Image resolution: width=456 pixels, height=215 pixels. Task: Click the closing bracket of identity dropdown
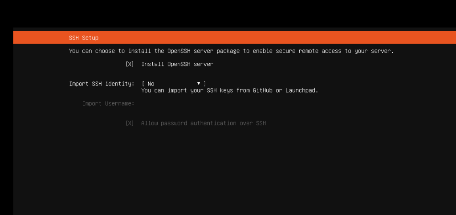205,84
